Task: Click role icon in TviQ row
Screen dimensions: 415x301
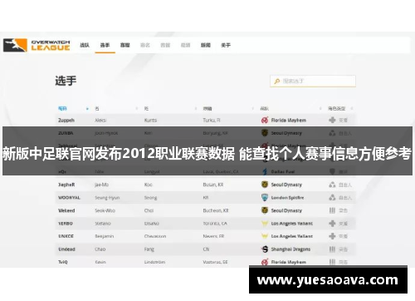Action: pos(332,262)
